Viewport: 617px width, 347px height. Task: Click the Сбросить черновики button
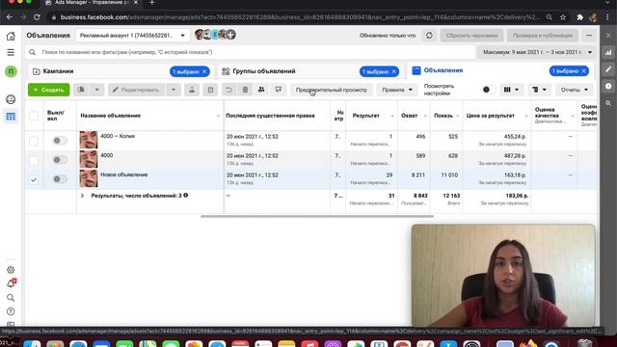[471, 36]
